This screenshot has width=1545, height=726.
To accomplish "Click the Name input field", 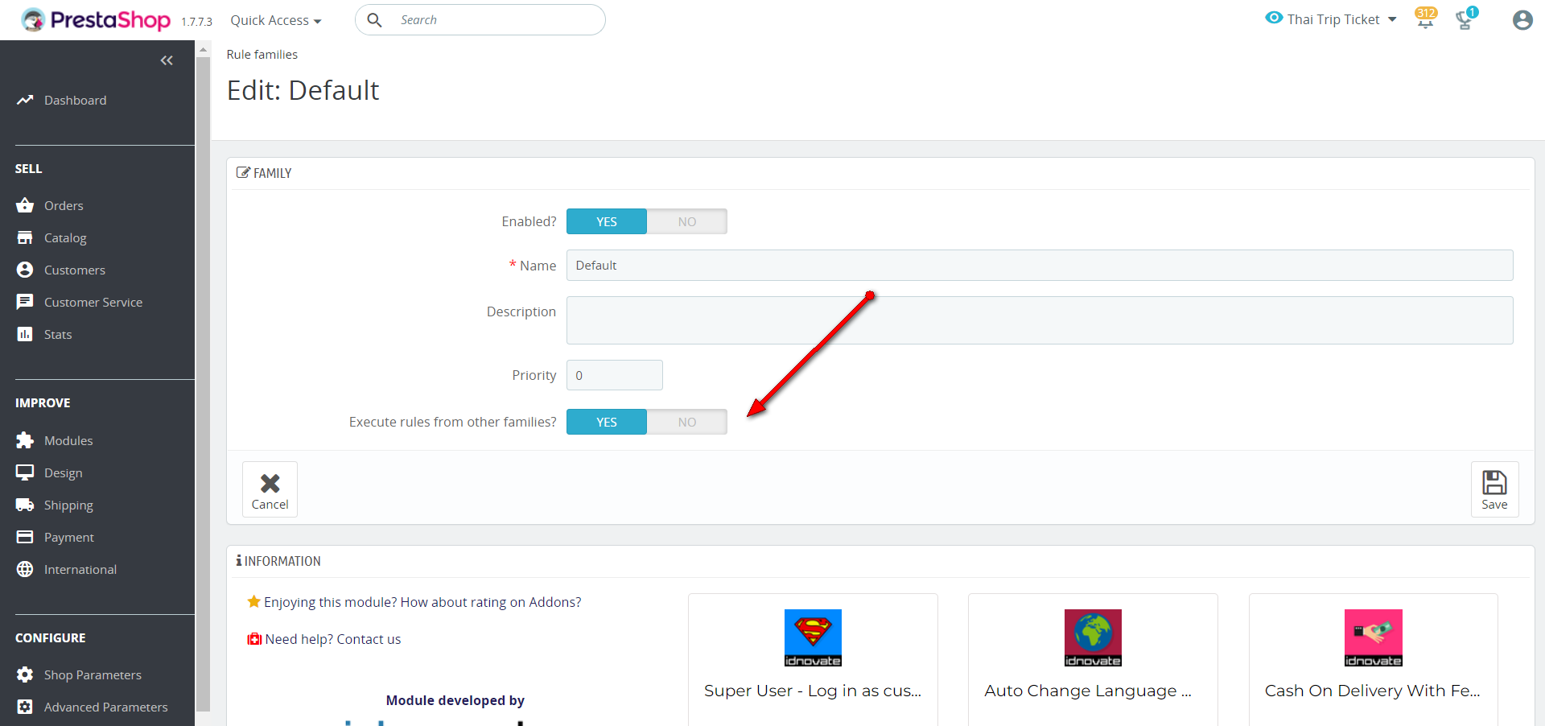I will click(x=1040, y=266).
